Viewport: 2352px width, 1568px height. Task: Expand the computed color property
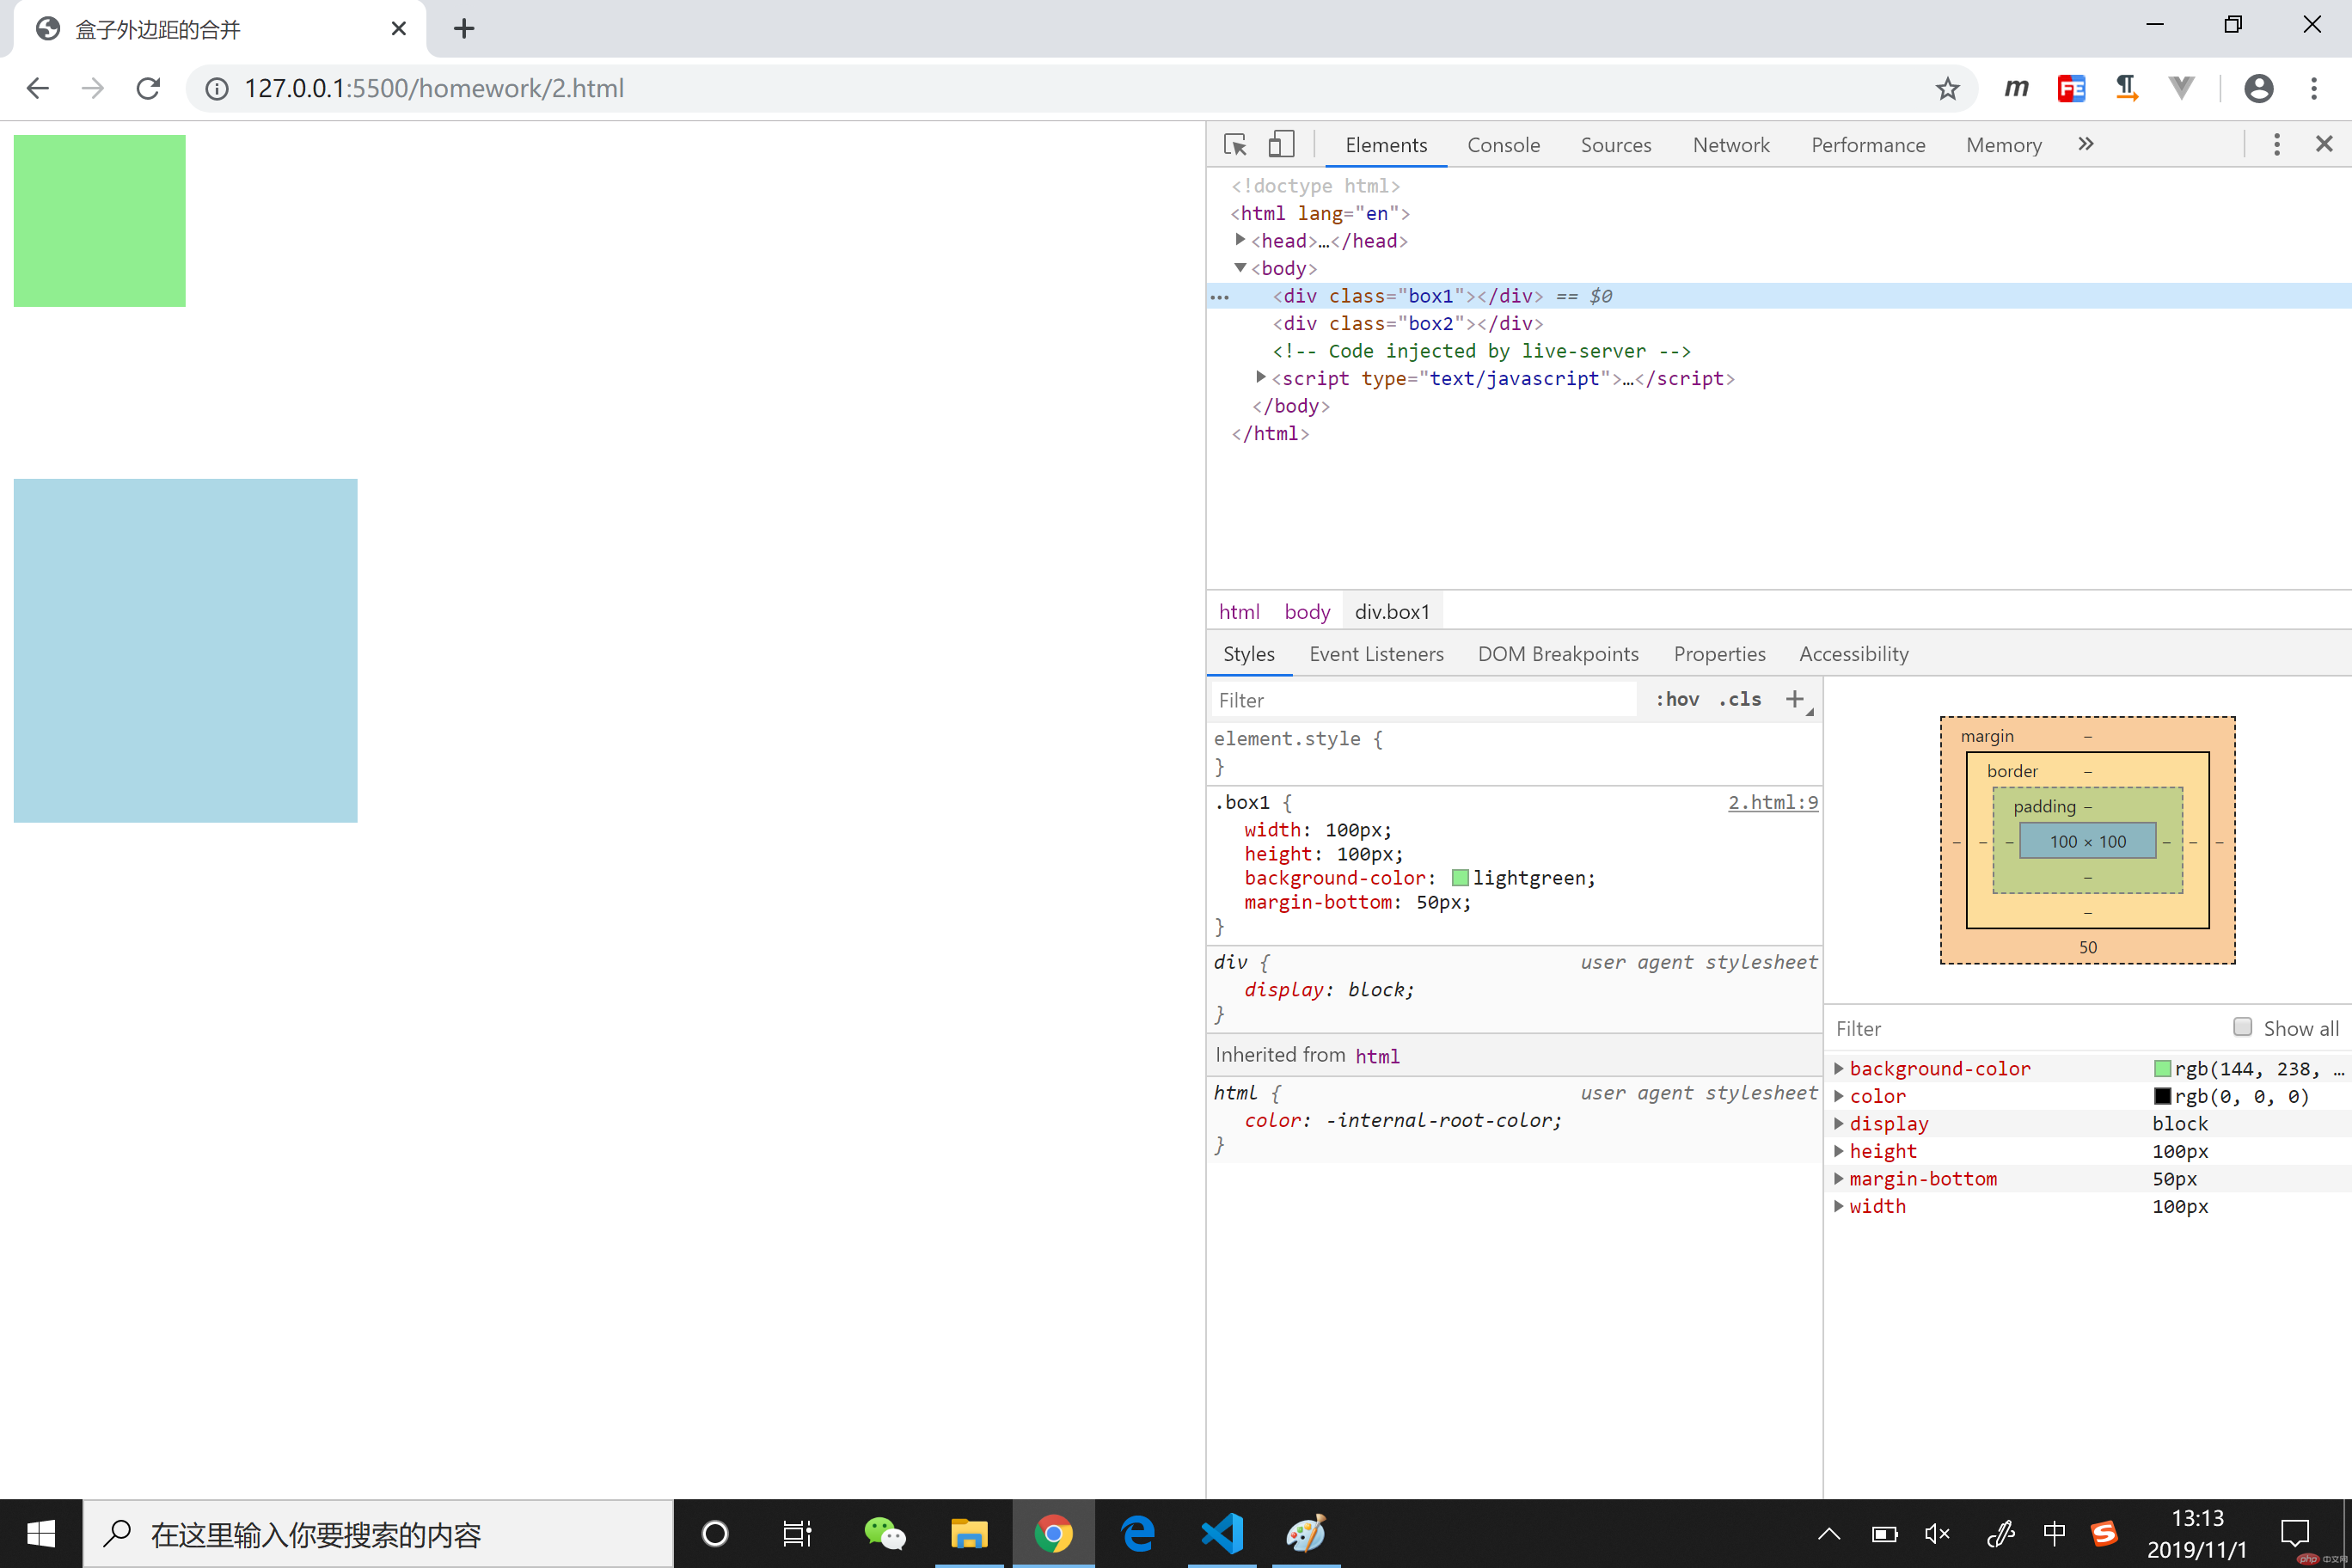click(x=1838, y=1096)
